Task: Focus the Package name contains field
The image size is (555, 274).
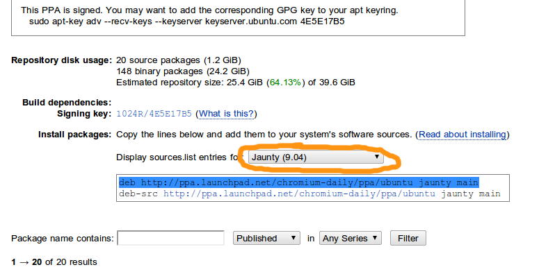Action: pyautogui.click(x=170, y=238)
